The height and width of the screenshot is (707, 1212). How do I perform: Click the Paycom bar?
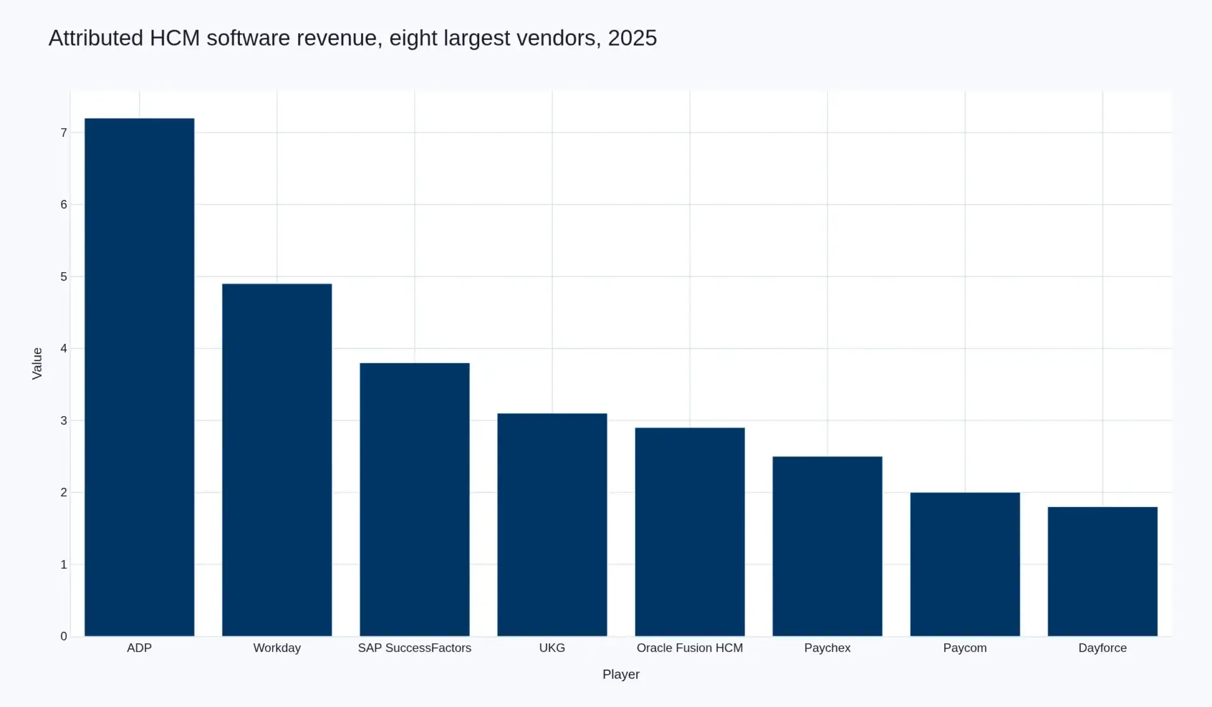tap(965, 564)
